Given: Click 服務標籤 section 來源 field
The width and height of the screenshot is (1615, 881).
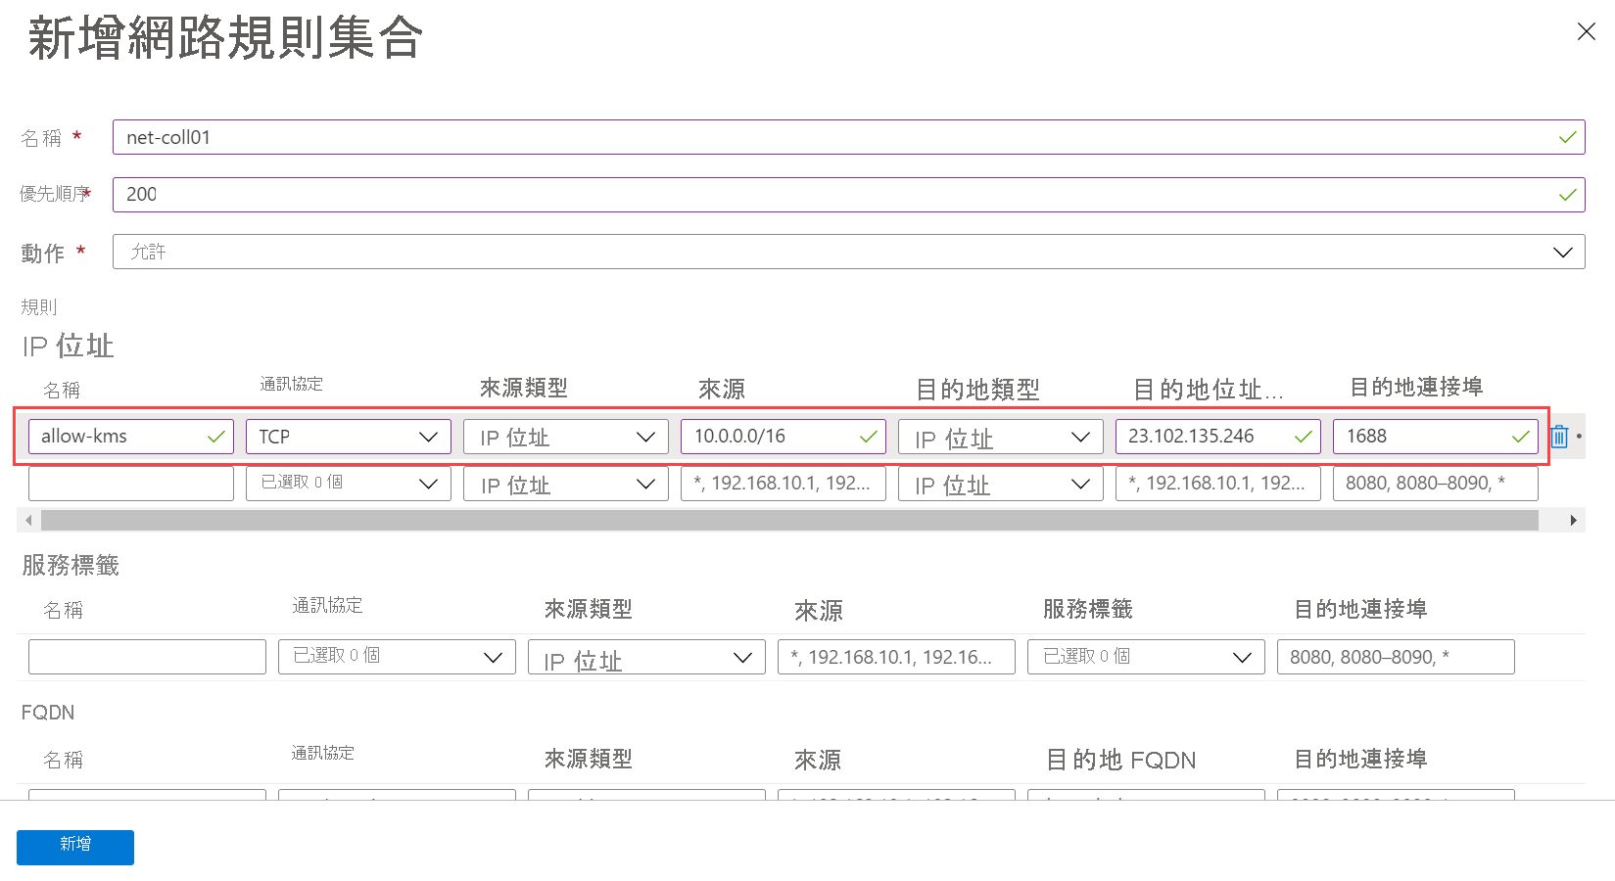Looking at the screenshot, I should click(896, 657).
